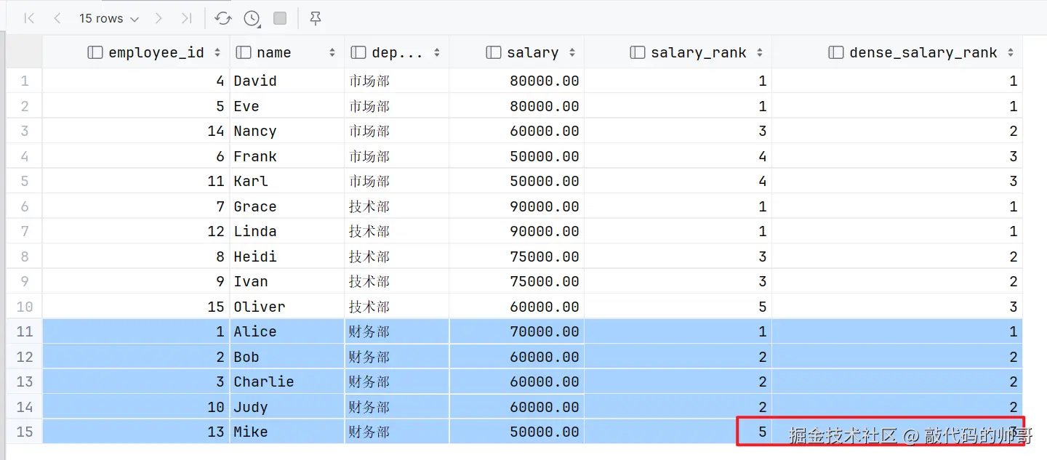Click Alice's salary cell 70000.00
The height and width of the screenshot is (460, 1047).
point(516,331)
